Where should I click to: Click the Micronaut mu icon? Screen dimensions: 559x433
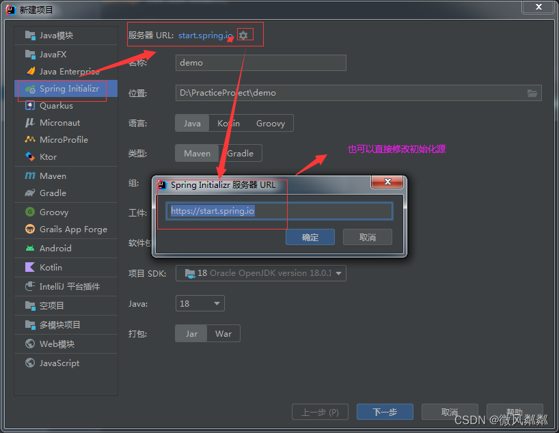click(30, 123)
